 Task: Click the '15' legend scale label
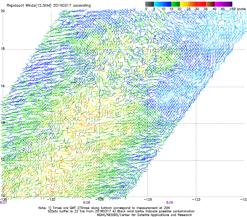click(171, 9)
